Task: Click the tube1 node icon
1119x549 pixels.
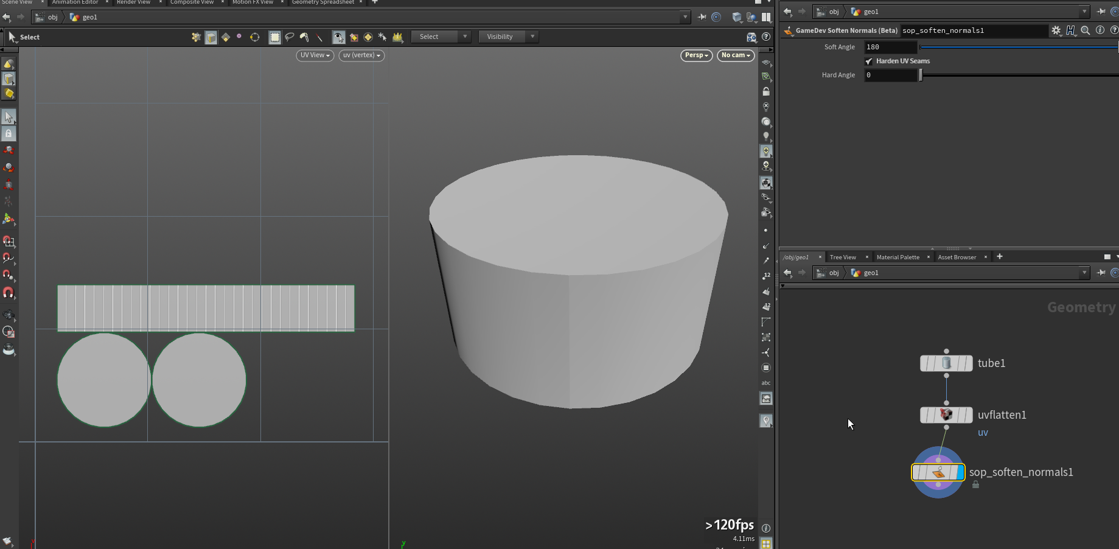Action: point(946,363)
